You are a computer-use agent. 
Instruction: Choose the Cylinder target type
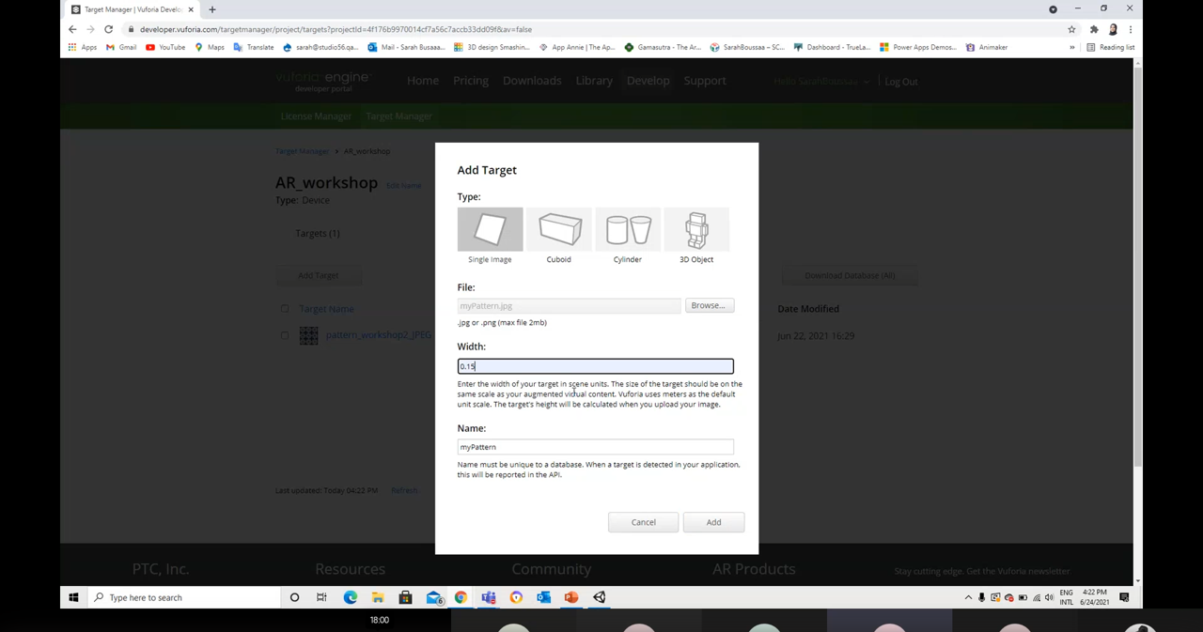click(628, 229)
